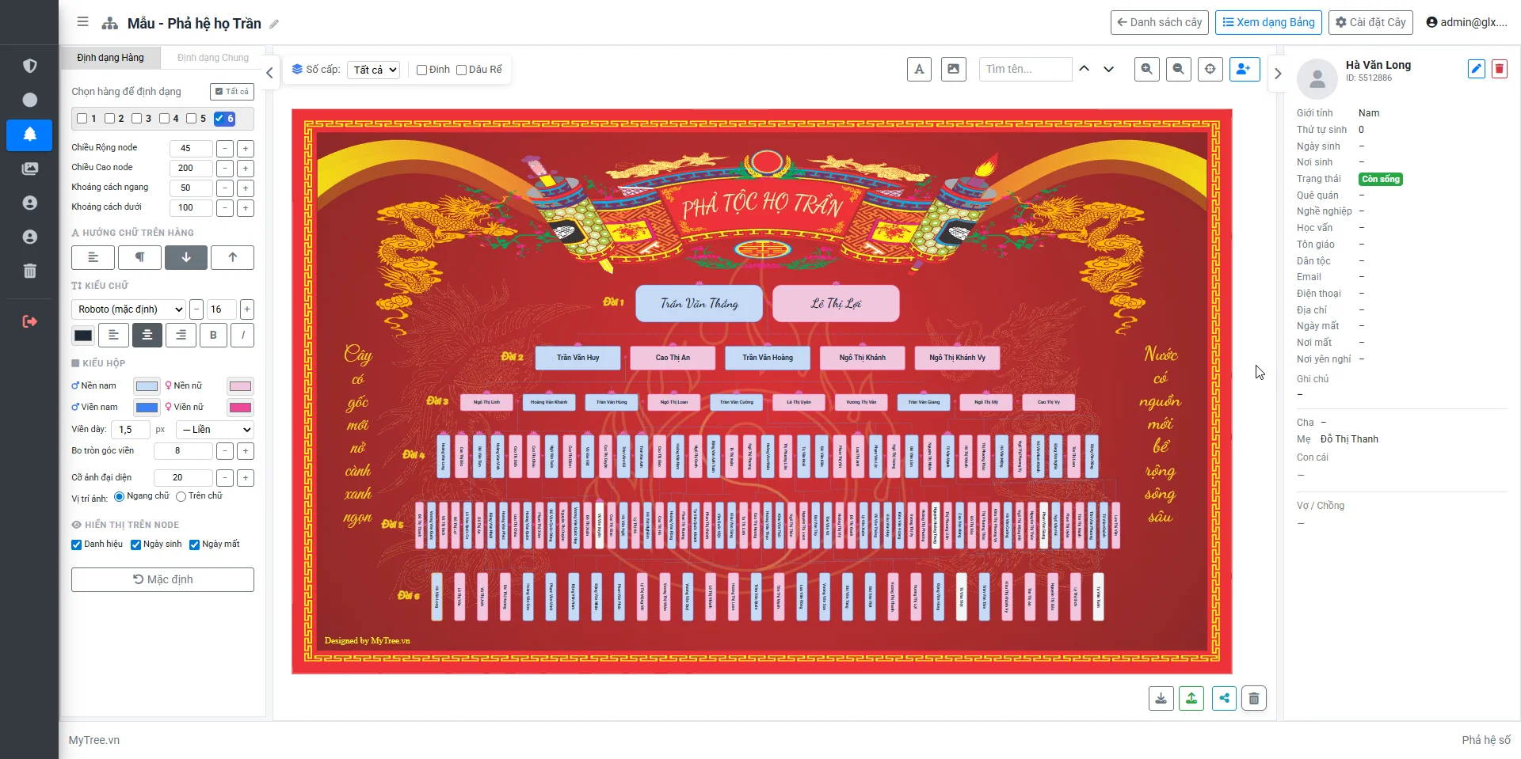Click the Viền dày thickness field
Image resolution: width=1521 pixels, height=759 pixels.
click(130, 430)
